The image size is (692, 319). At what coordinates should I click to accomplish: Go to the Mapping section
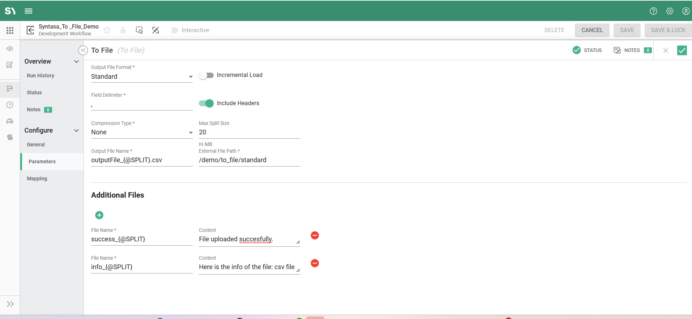[37, 178]
